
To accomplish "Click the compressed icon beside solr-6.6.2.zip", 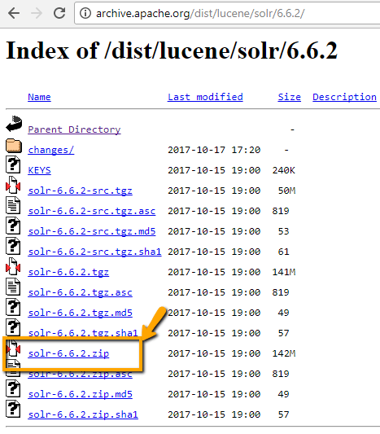I will [x=13, y=348].
